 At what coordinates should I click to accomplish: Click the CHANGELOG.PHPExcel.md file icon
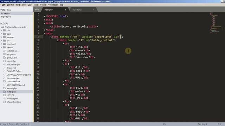coord(5,75)
